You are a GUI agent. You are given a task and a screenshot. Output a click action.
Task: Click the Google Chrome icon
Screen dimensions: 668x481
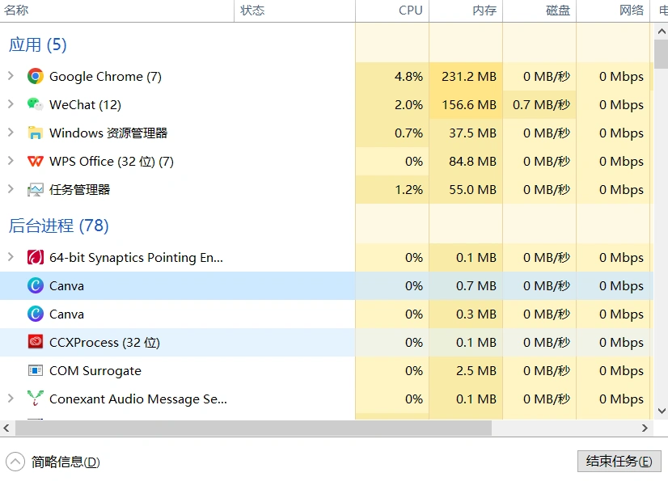tap(35, 76)
